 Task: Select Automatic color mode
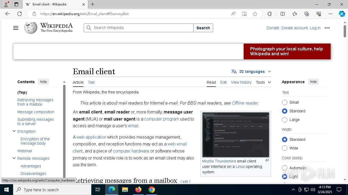pyautogui.click(x=285, y=168)
